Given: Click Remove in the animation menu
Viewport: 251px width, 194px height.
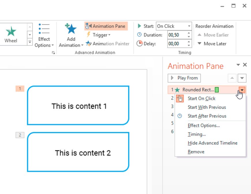Looking at the screenshot, I should (196, 152).
